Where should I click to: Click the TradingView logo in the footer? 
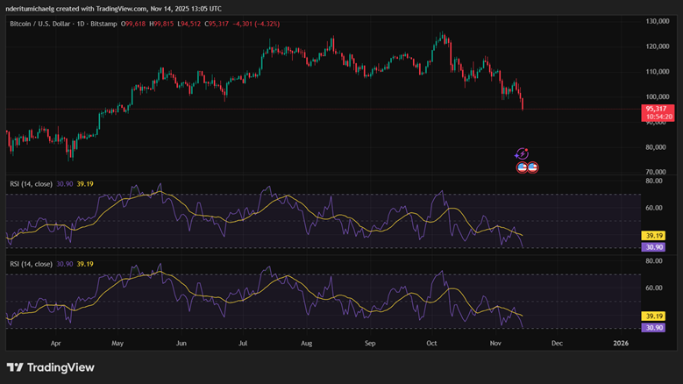click(51, 367)
